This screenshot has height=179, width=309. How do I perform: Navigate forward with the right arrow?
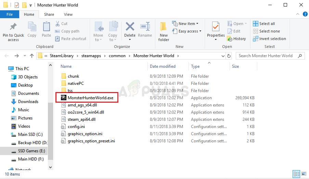(16, 56)
